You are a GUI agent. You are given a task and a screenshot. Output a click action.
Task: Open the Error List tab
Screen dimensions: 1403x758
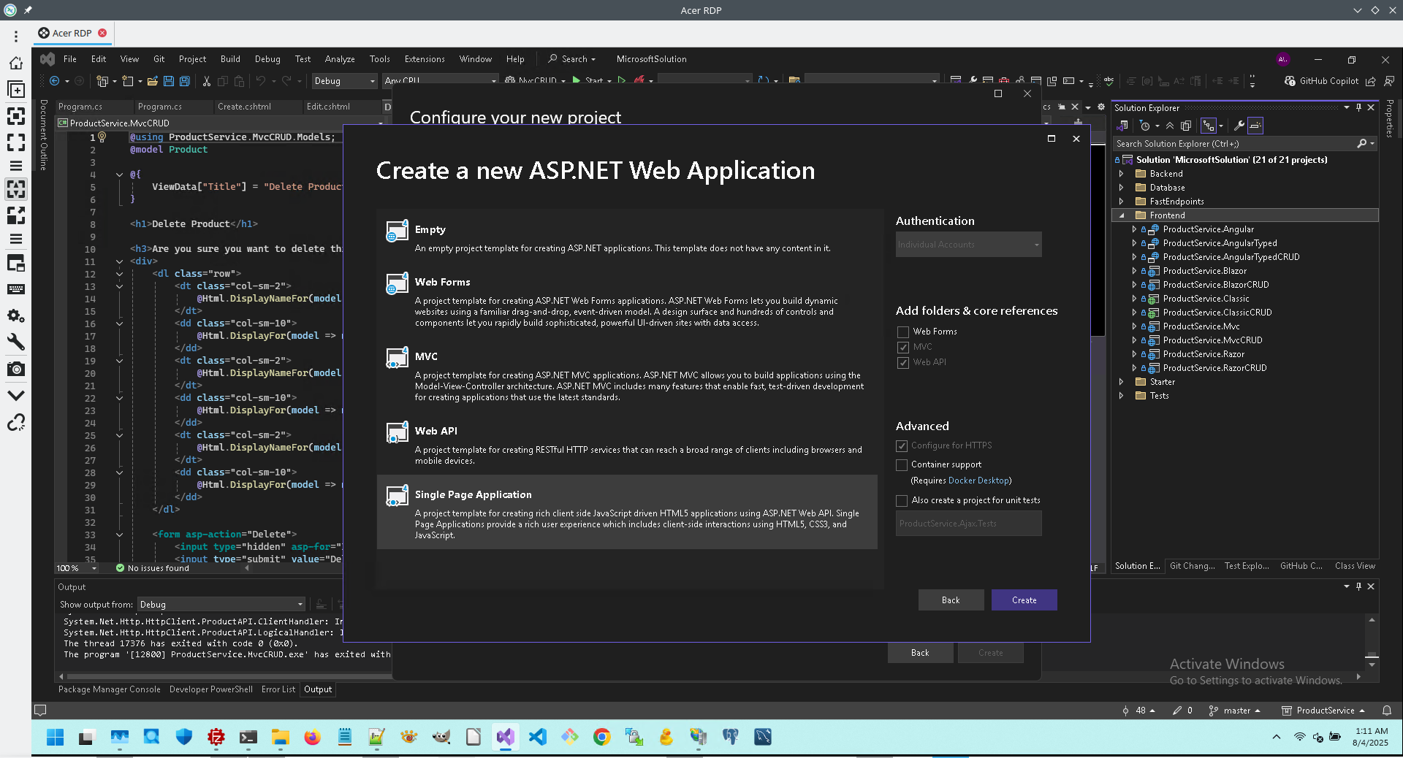[x=278, y=689]
